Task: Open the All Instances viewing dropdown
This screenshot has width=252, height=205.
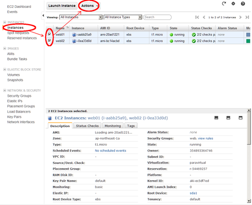Action: 81,17
